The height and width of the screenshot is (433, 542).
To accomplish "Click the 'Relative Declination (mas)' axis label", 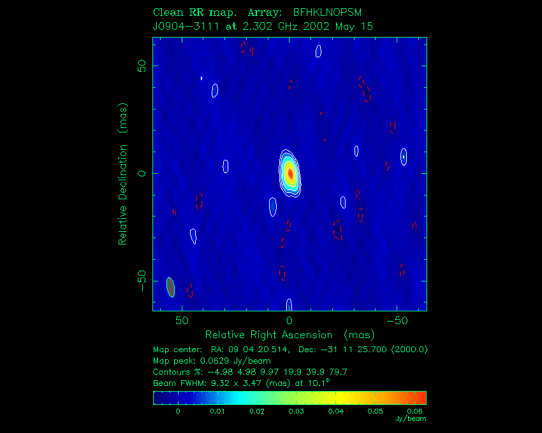I will pyautogui.click(x=122, y=174).
